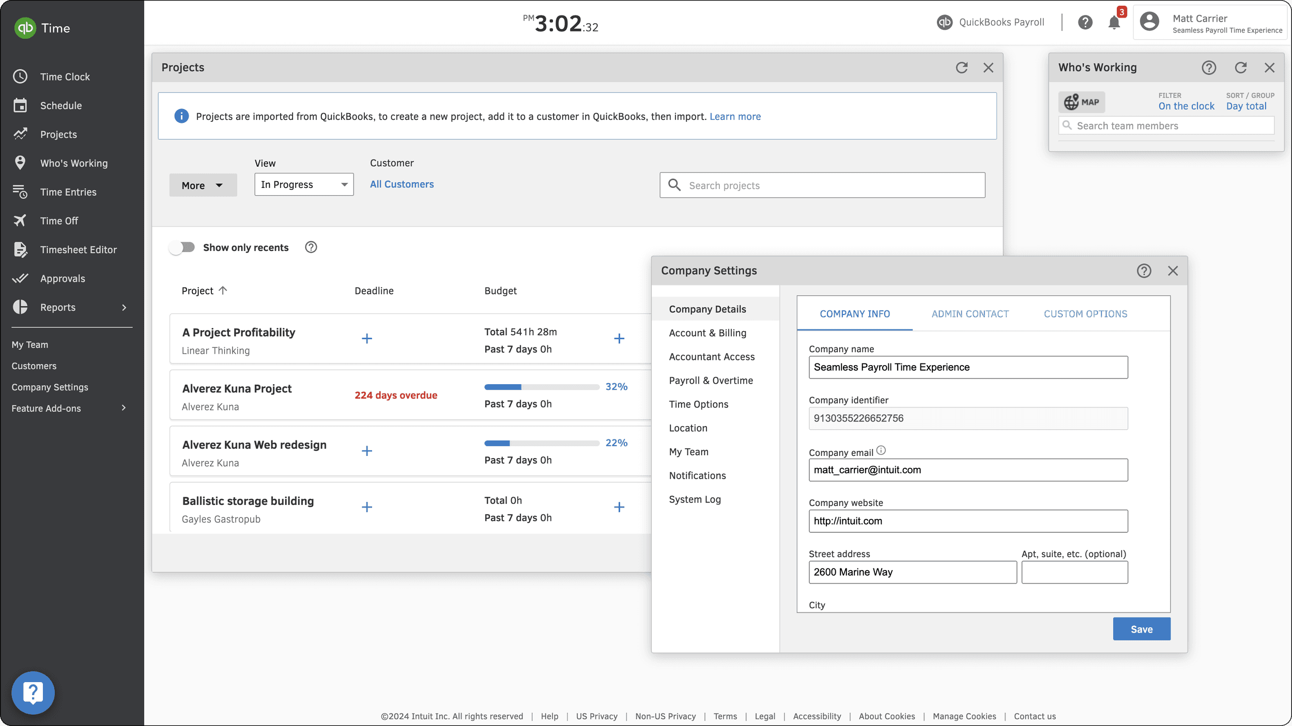Refresh the Who's Working panel
Screen dimensions: 1292x726
(x=1240, y=68)
